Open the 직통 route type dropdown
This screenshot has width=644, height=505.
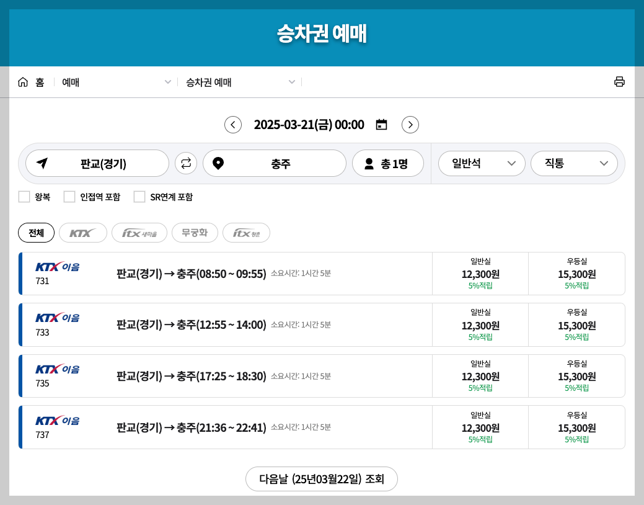click(574, 163)
